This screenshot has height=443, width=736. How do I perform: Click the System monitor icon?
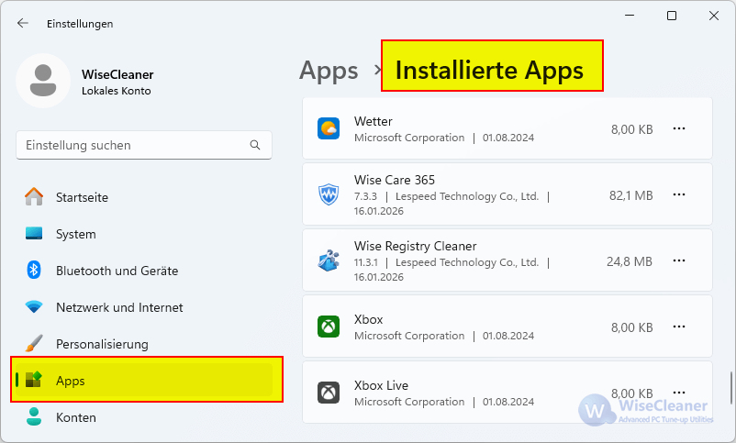(x=34, y=233)
